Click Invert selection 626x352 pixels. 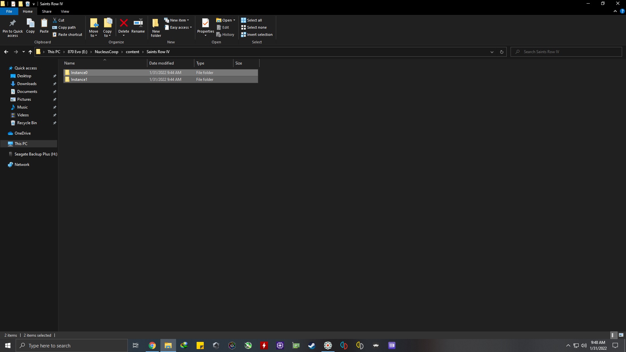pyautogui.click(x=257, y=35)
